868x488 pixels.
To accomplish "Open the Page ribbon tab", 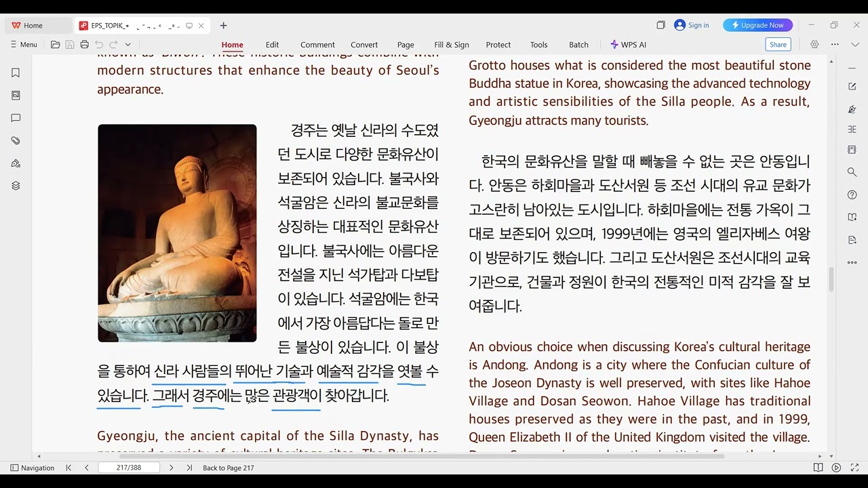I will click(406, 45).
